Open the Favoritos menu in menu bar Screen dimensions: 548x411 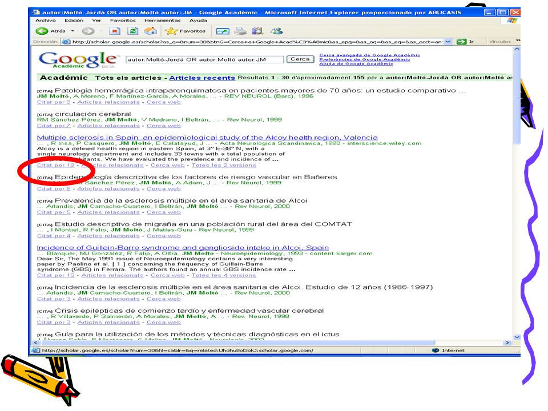[x=123, y=21]
